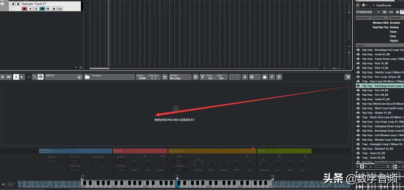Image resolution: width=404 pixels, height=190 pixels.
Task: Click the import audio file folder icon
Action: tap(87, 77)
